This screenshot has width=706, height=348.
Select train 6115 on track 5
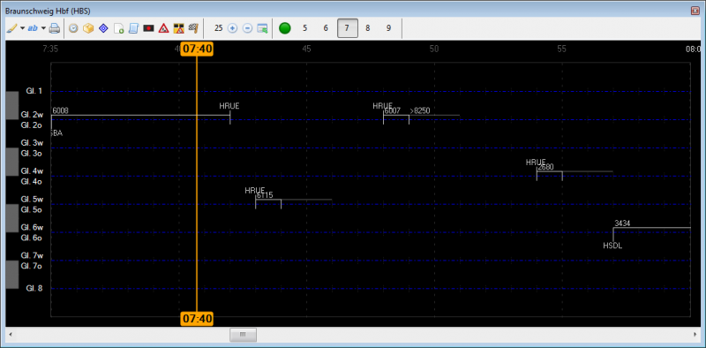coord(264,195)
